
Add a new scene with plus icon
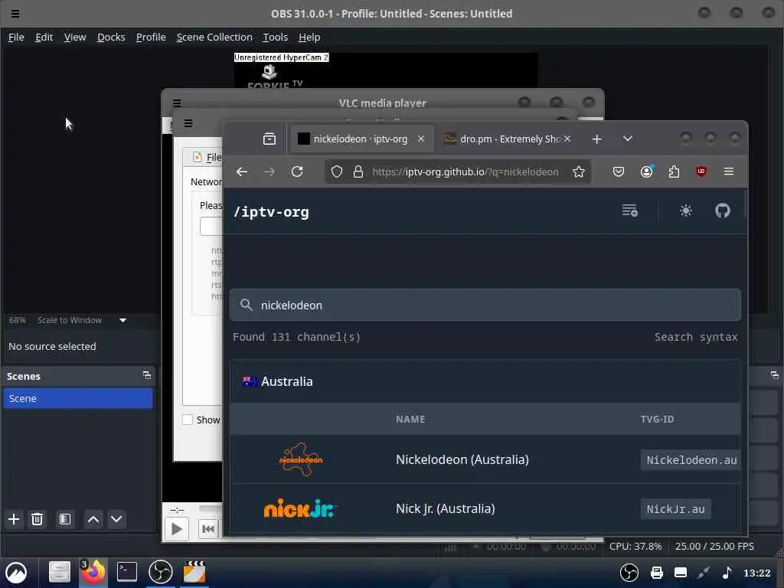click(14, 519)
